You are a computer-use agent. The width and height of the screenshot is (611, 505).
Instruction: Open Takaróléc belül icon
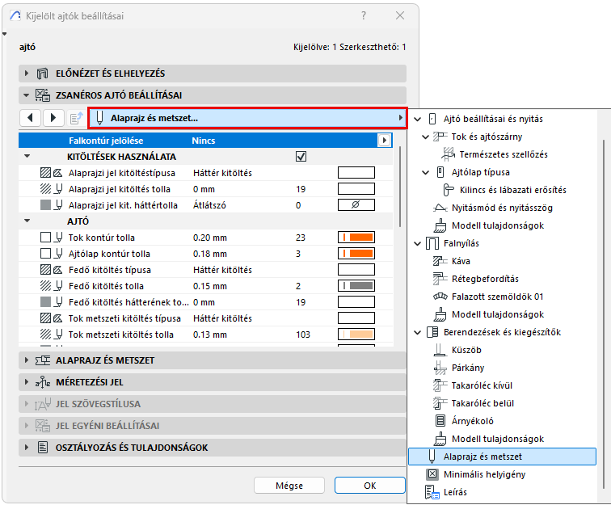coord(440,403)
